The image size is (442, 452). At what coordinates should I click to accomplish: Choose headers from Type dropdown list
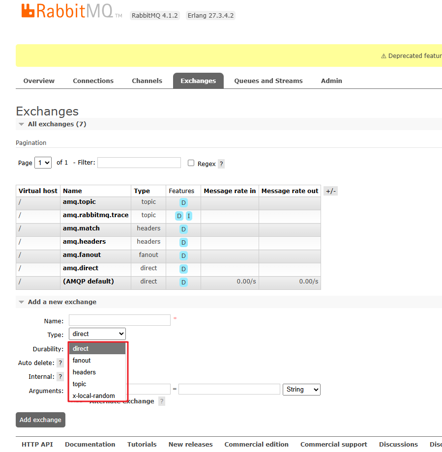[97, 372]
